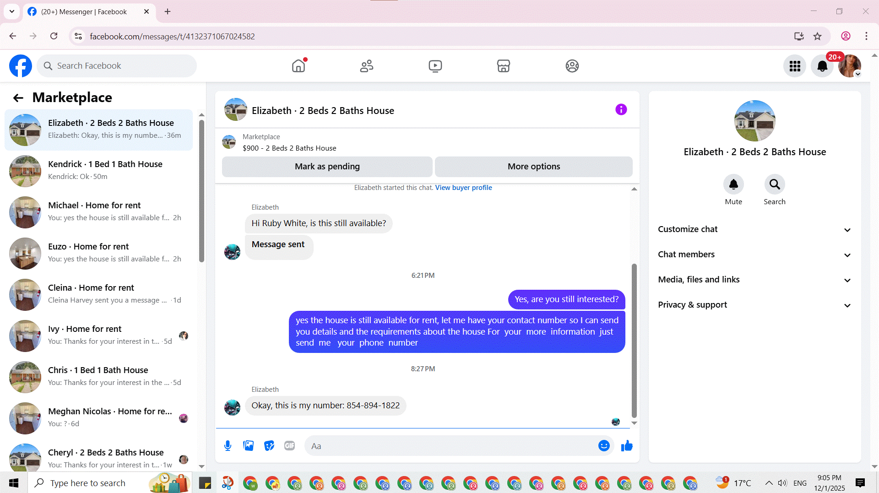Open the taskbar volume control
The height and width of the screenshot is (493, 879).
(x=782, y=483)
